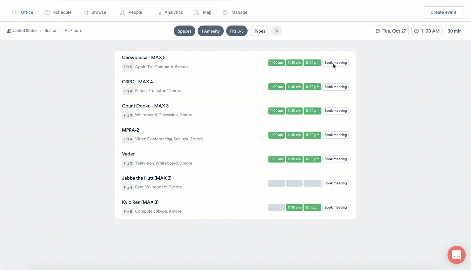
Task: Open the 11:00 AM time selector
Action: pos(427,31)
